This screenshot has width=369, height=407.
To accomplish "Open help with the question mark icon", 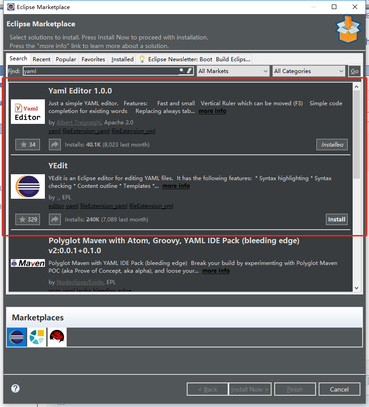I will click(15, 388).
